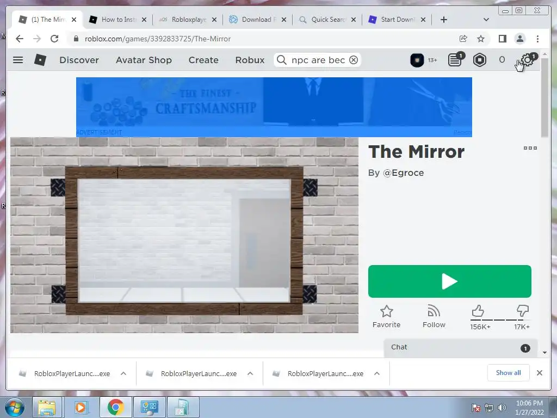
Task: Open creator profile @Egroce
Action: tap(403, 173)
